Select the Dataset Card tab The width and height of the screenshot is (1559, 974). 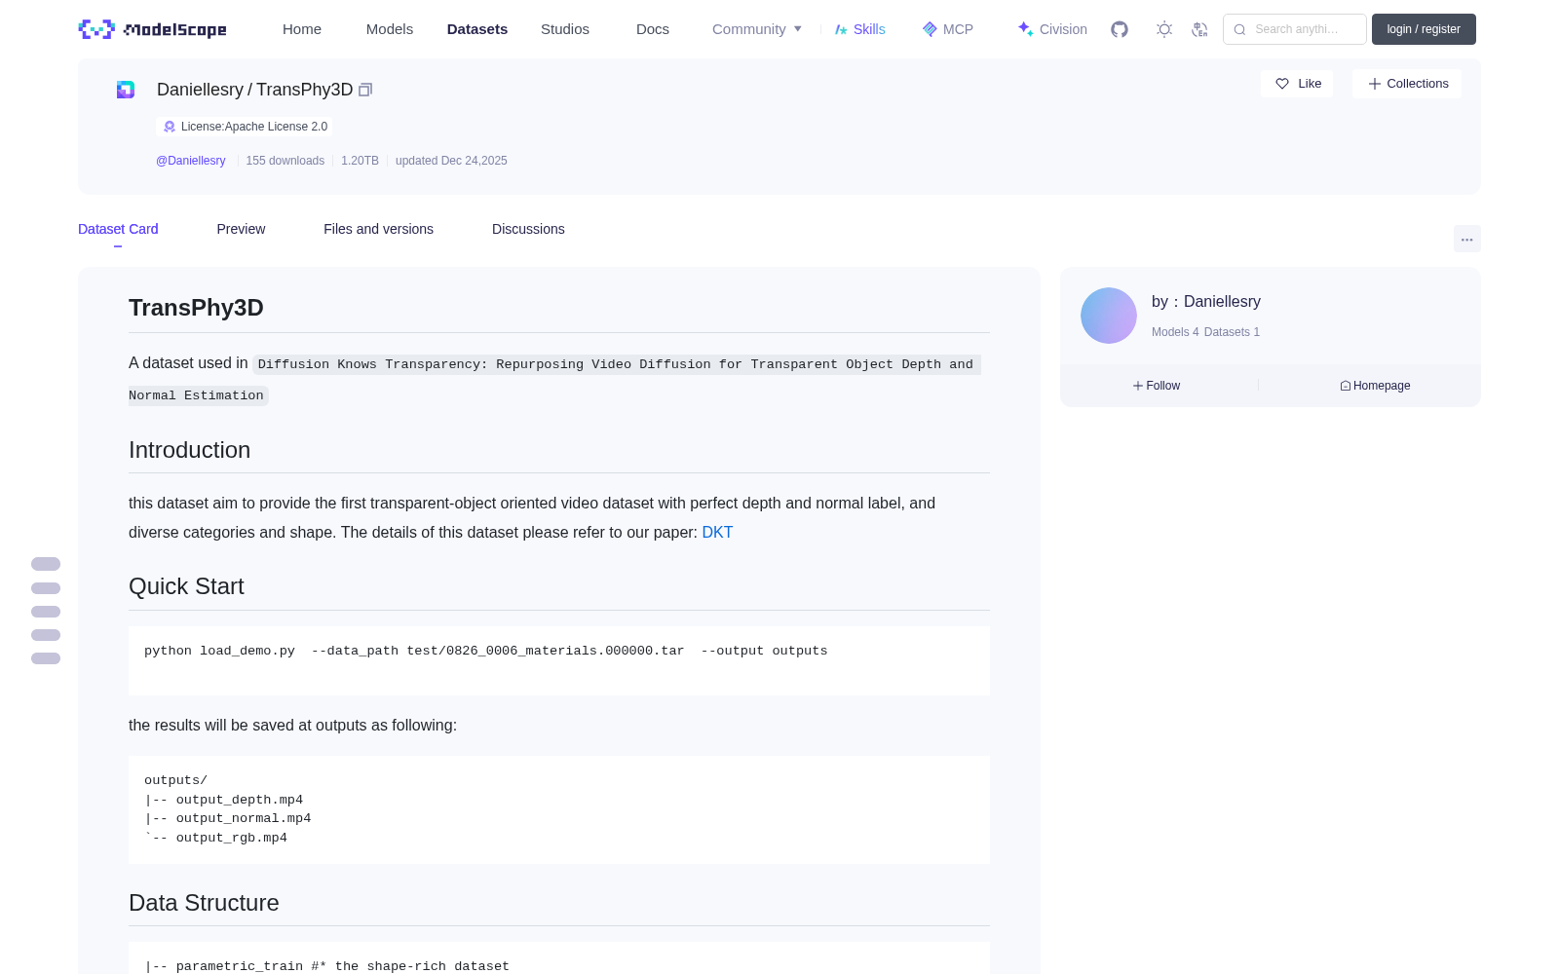[x=118, y=229]
